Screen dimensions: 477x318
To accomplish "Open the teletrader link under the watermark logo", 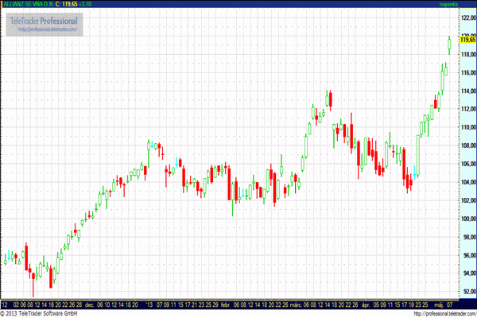I will 49,30.
